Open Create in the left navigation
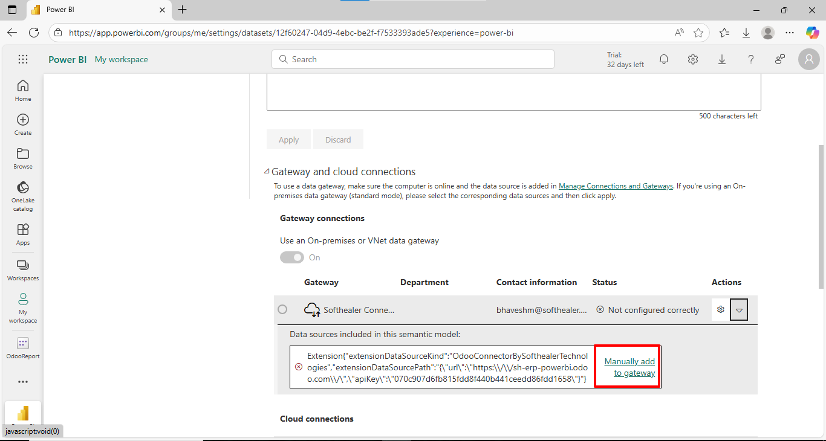 coord(23,124)
